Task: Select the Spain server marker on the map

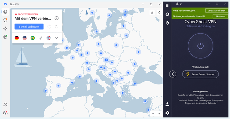Action: tap(59, 85)
